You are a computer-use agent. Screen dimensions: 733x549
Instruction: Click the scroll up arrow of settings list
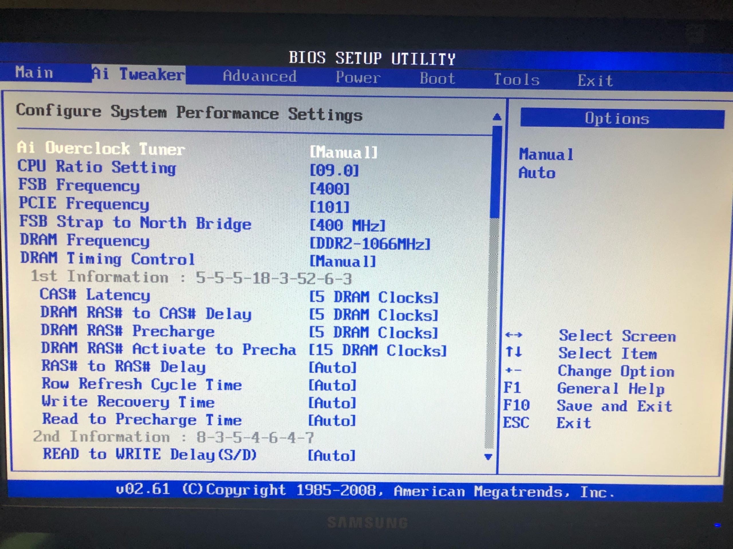(496, 117)
